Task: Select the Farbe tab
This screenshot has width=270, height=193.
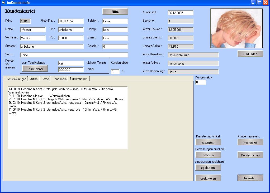Action: tap(45, 79)
